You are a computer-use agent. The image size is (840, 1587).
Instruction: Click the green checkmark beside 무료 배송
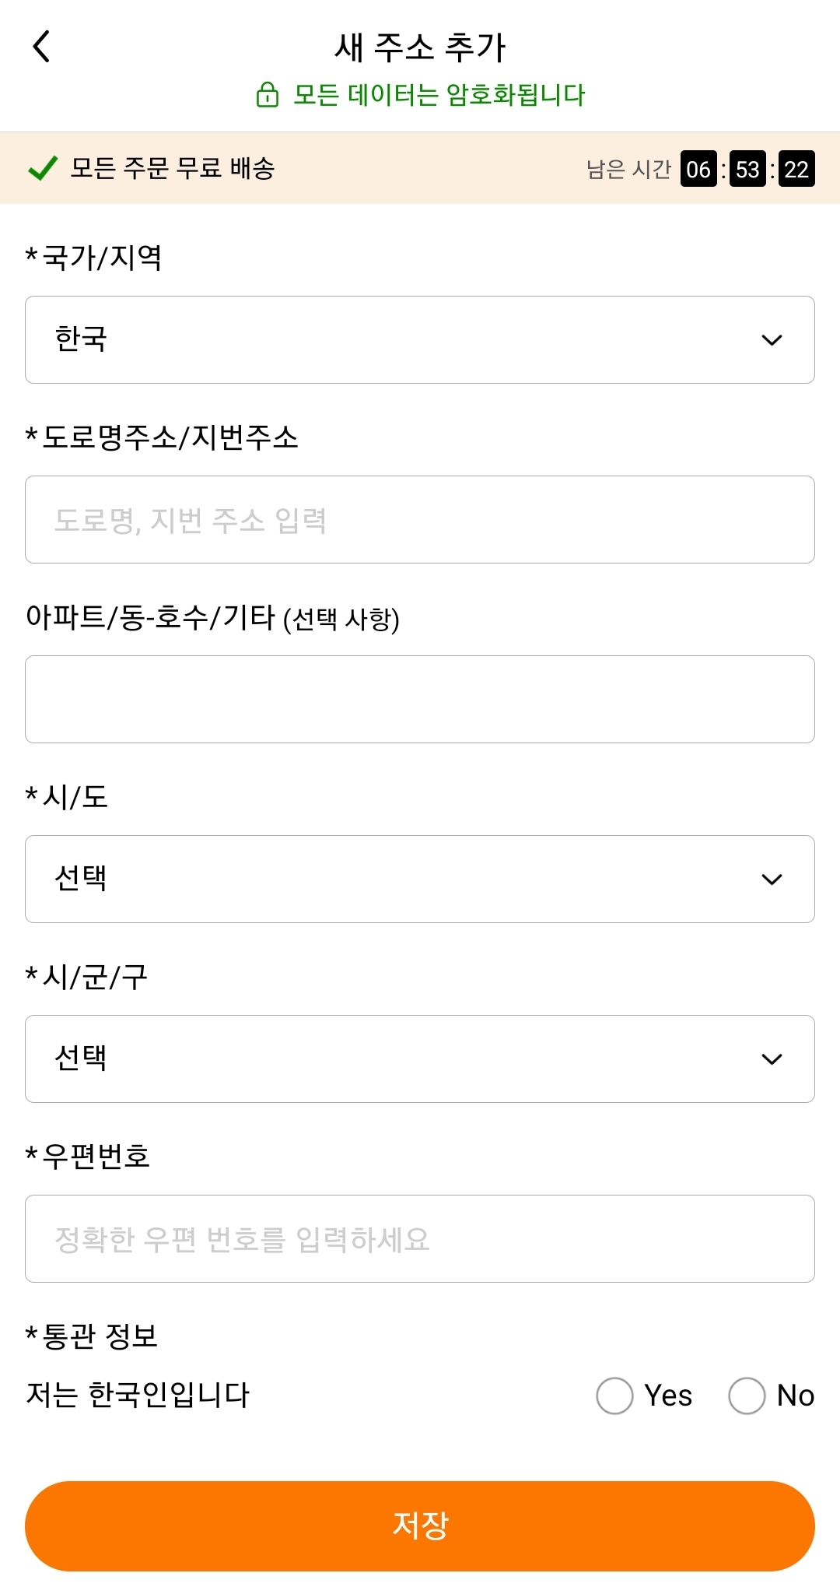click(x=43, y=167)
